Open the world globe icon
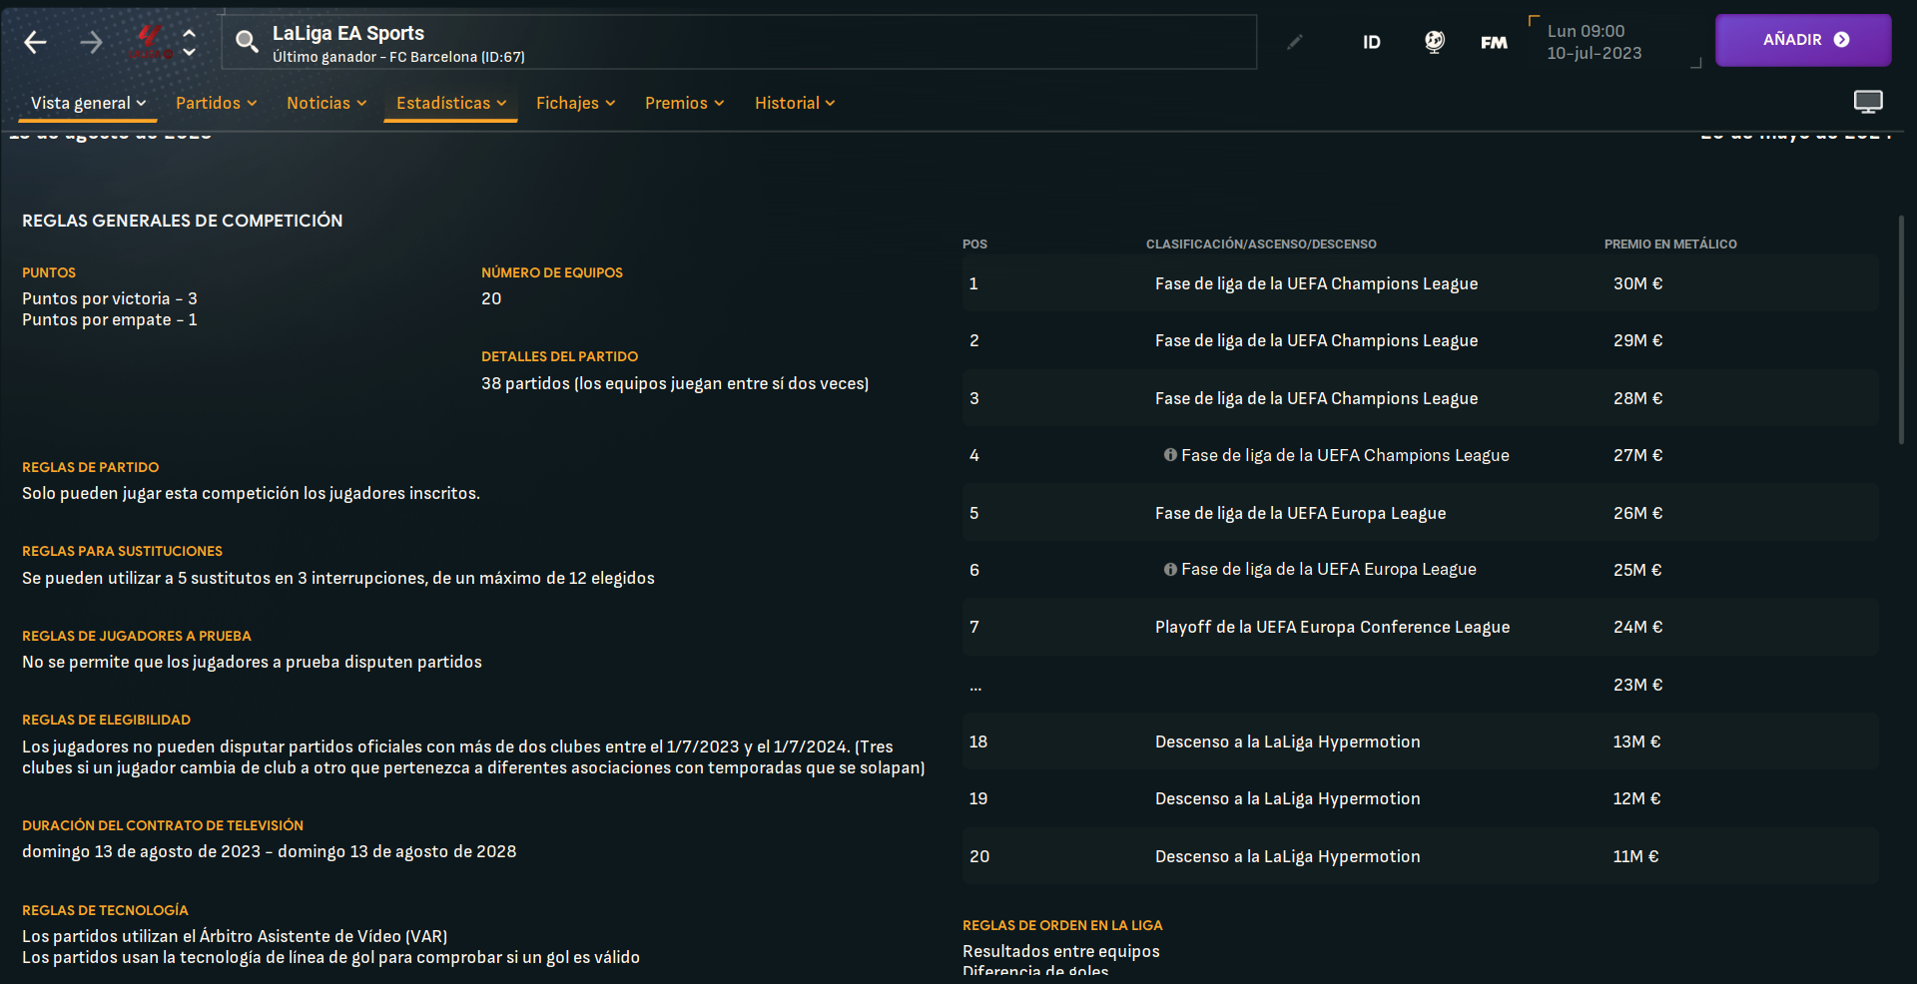The image size is (1917, 984). tap(1434, 42)
